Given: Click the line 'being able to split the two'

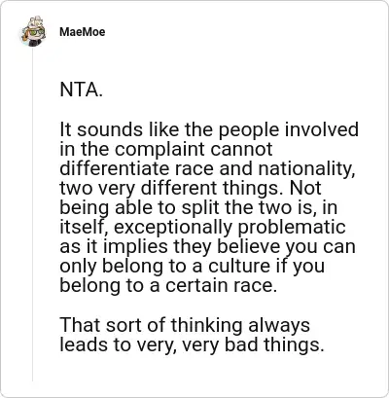Looking at the screenshot, I should point(198,208).
